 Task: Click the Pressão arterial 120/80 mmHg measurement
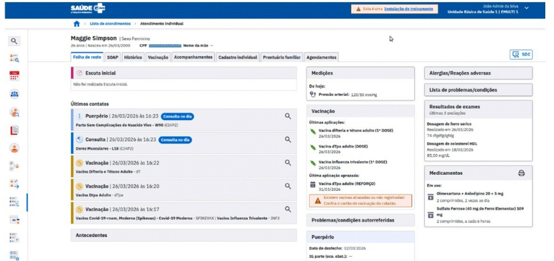click(348, 95)
